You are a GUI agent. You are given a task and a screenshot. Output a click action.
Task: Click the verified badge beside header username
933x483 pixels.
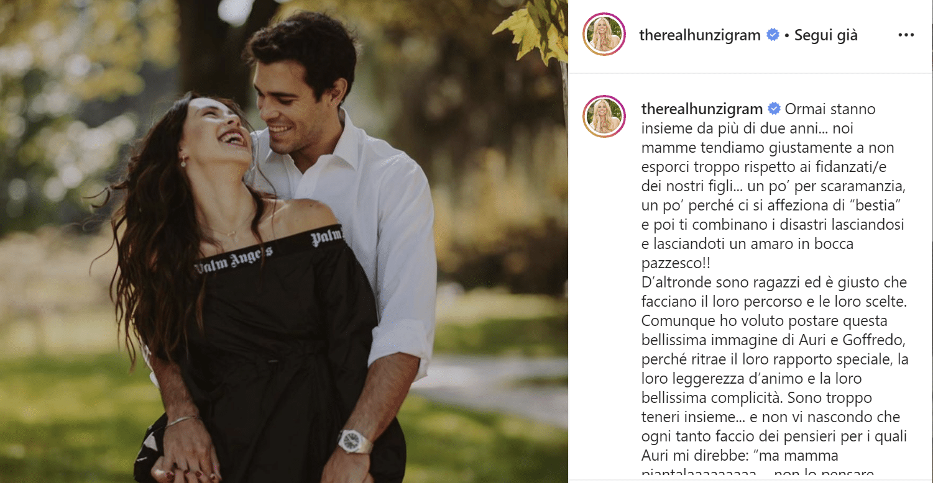[773, 35]
